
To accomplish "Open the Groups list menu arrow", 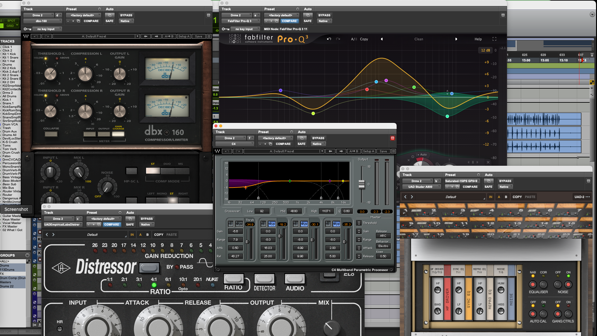I will pos(28,255).
